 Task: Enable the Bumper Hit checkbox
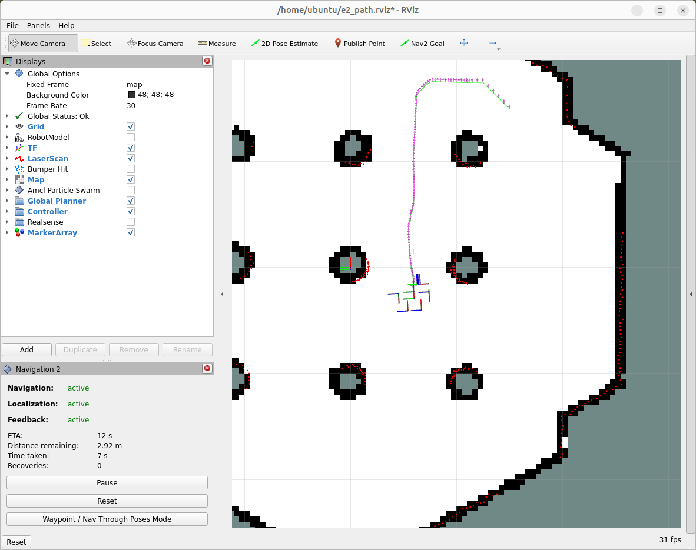[131, 169]
